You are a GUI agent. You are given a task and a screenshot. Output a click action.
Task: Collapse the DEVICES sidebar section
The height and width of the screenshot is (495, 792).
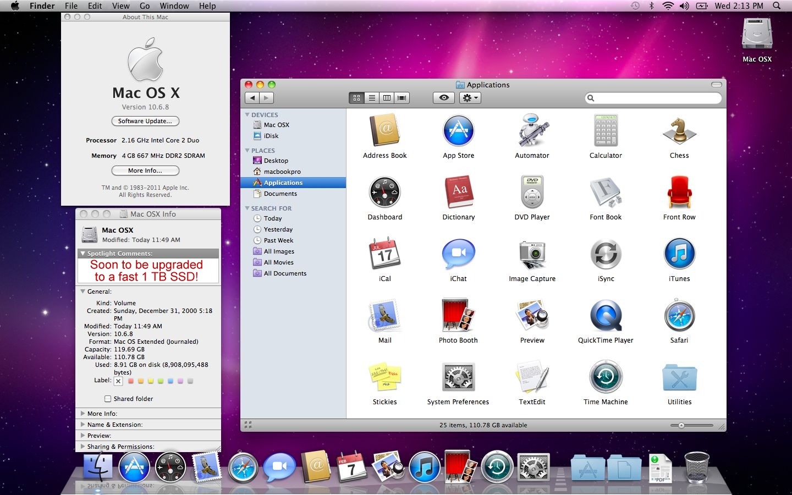[247, 115]
